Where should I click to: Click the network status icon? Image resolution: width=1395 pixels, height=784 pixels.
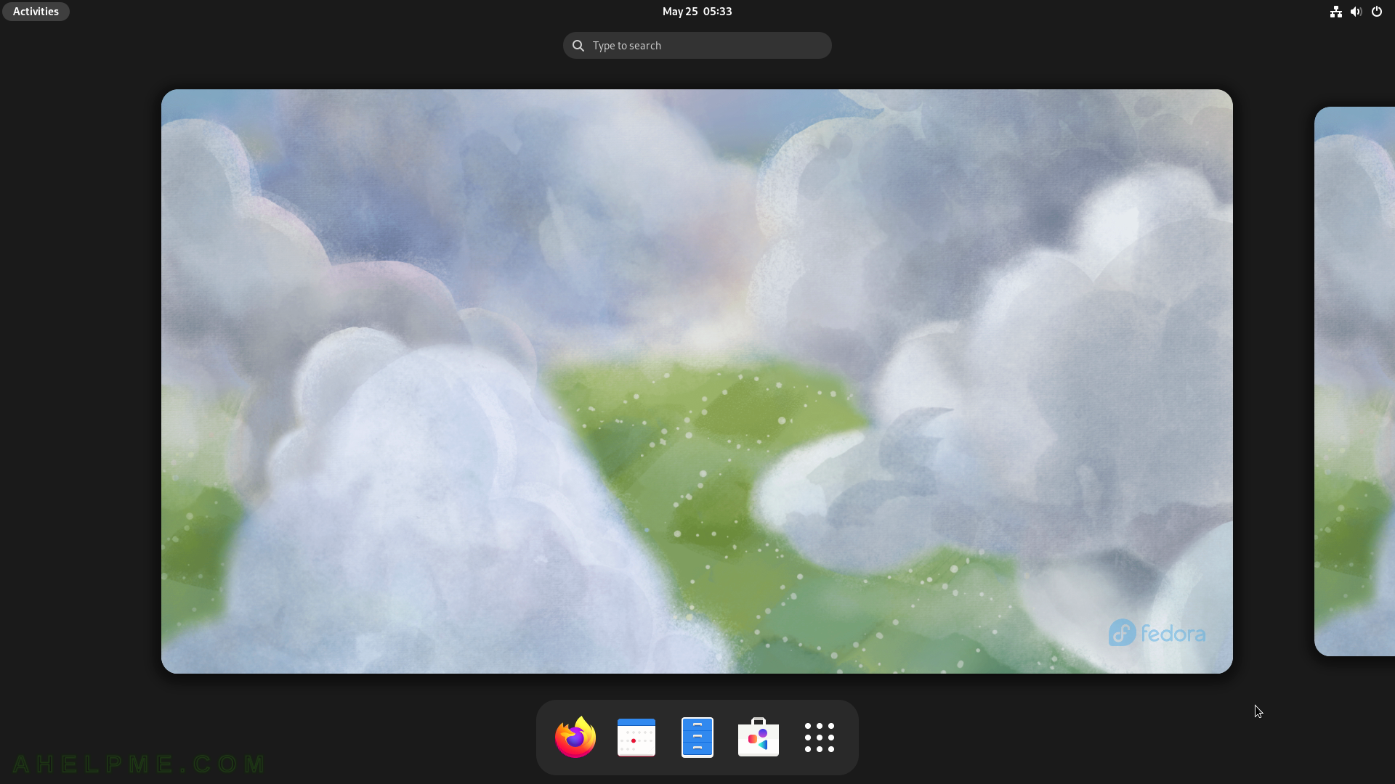(x=1335, y=12)
